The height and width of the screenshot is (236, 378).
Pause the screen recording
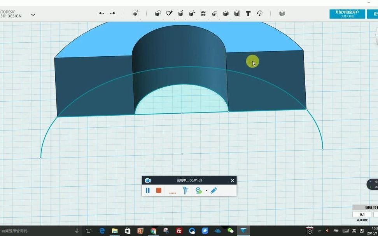[147, 191]
